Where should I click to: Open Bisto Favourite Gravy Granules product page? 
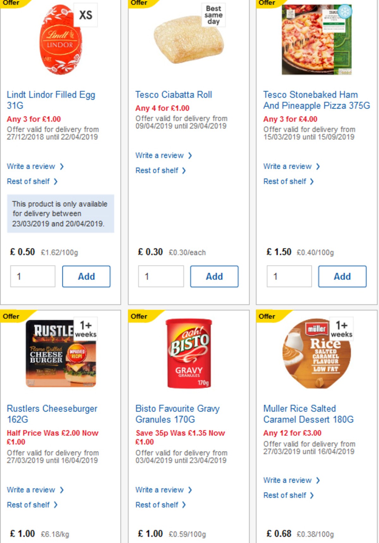click(x=178, y=414)
